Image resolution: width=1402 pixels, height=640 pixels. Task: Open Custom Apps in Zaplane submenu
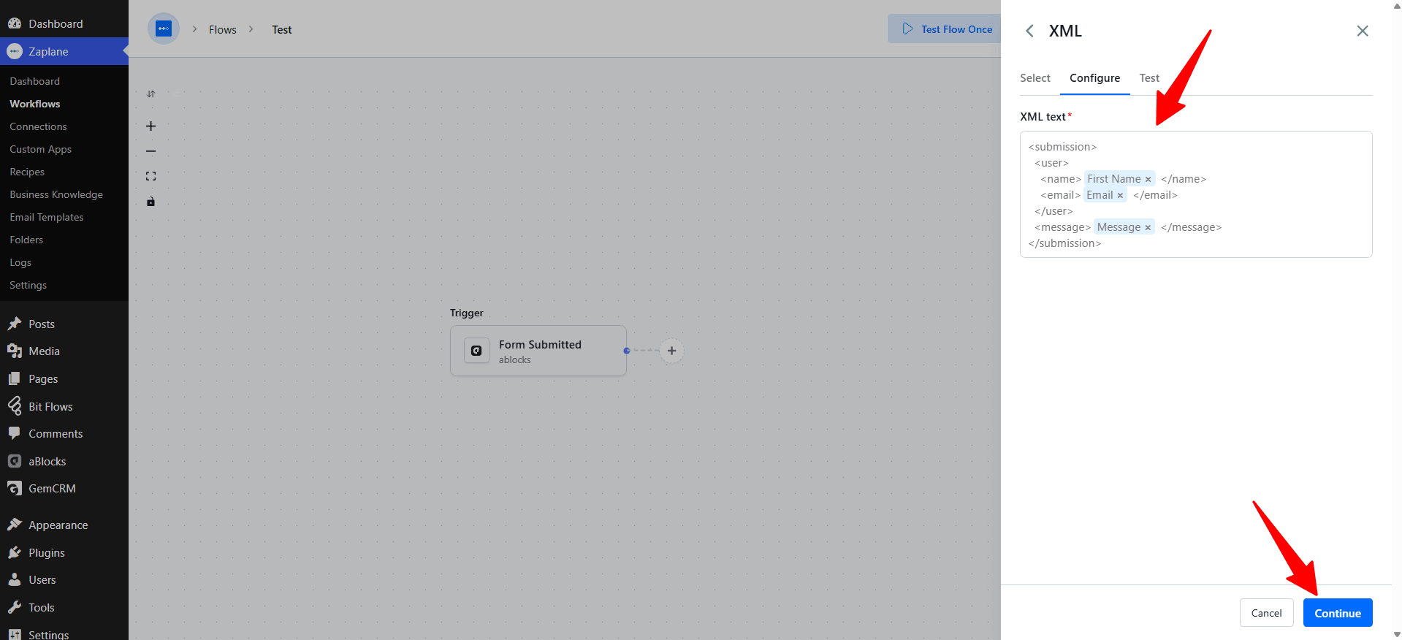pyautogui.click(x=41, y=149)
